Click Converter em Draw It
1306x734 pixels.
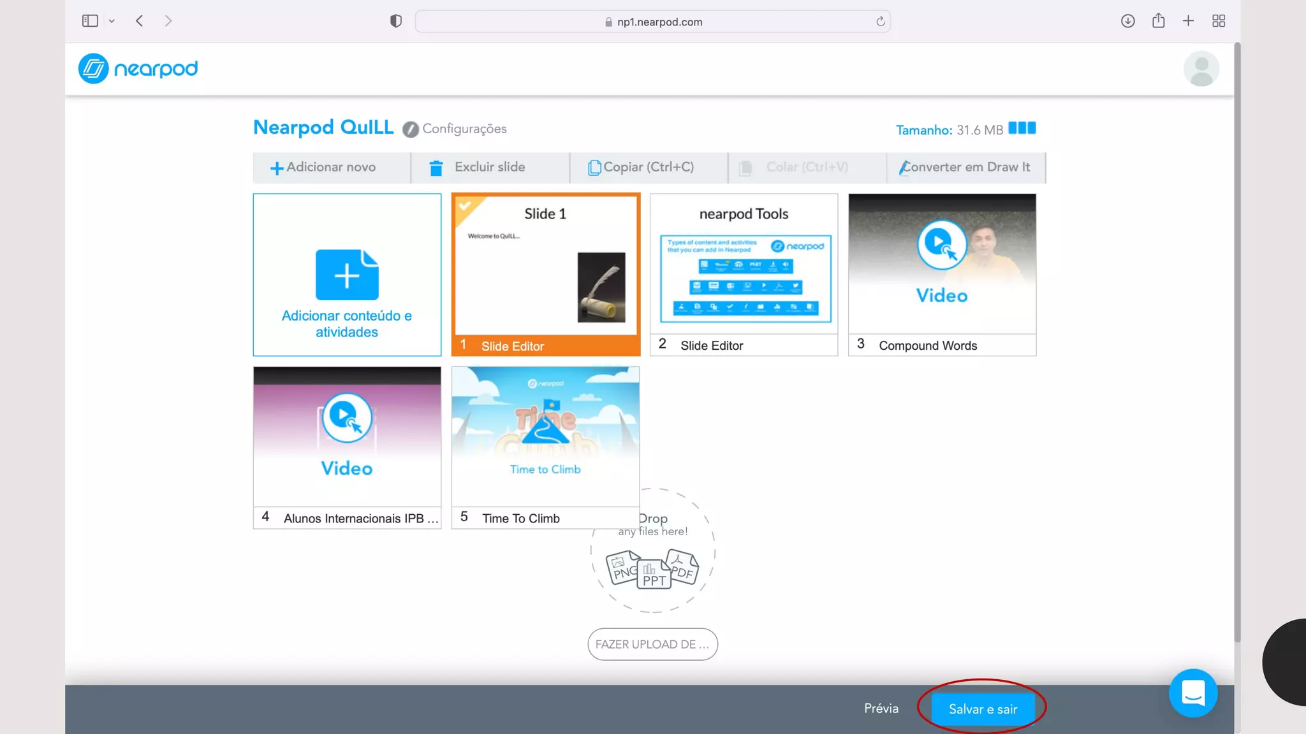click(x=965, y=167)
